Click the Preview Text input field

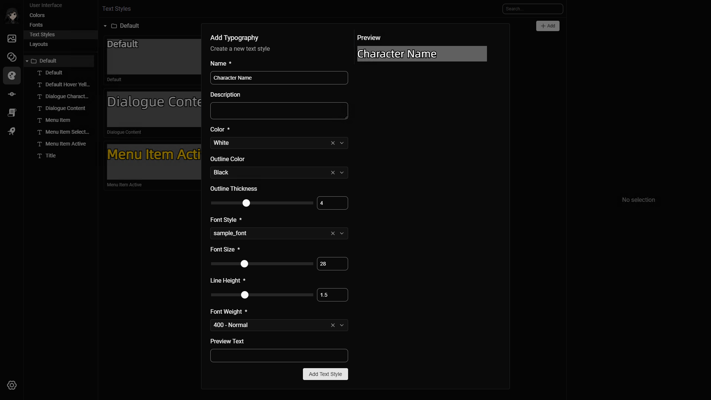point(279,355)
